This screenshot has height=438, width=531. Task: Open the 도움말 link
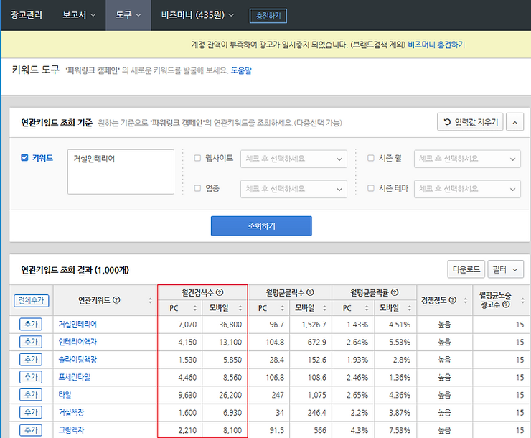[x=241, y=70]
